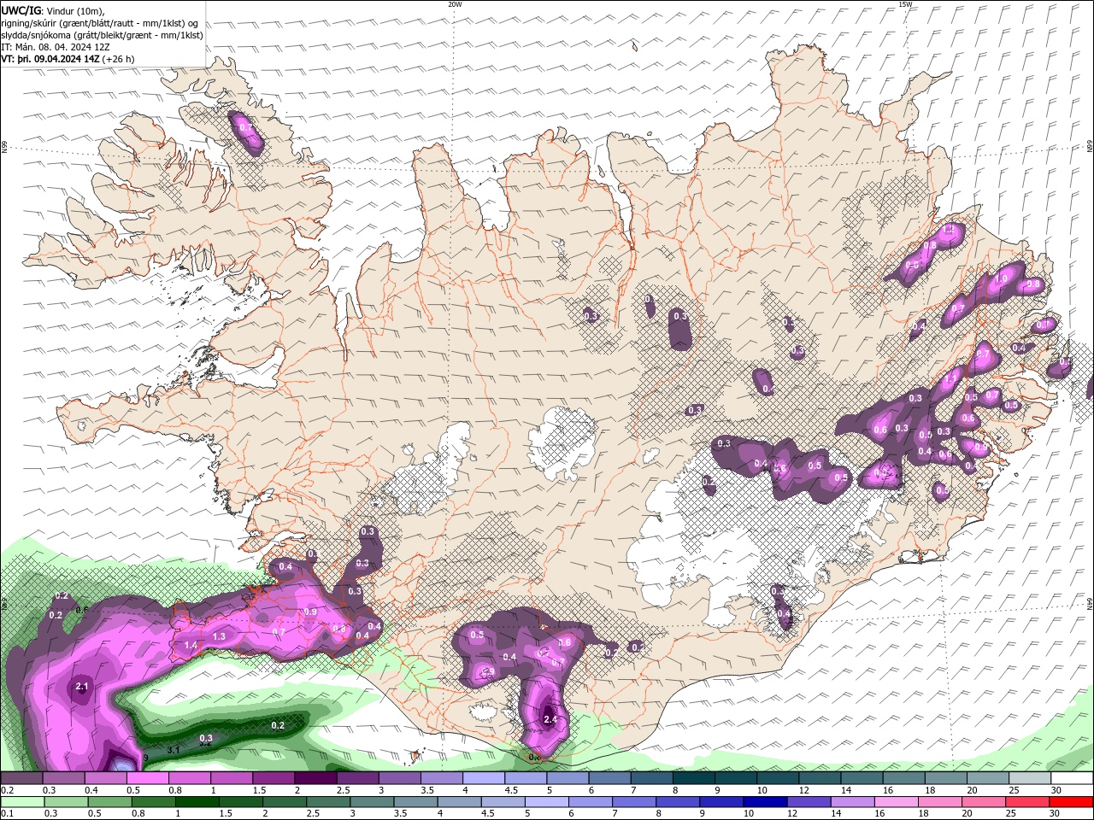The image size is (1094, 820).
Task: Click the '15W' longitude label
Action: (x=905, y=4)
